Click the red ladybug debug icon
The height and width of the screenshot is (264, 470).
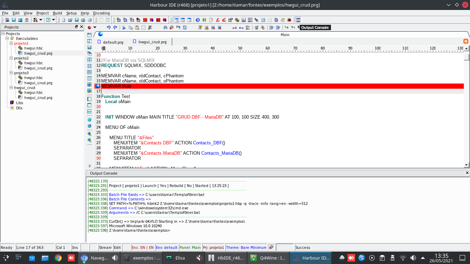pyautogui.click(x=289, y=20)
